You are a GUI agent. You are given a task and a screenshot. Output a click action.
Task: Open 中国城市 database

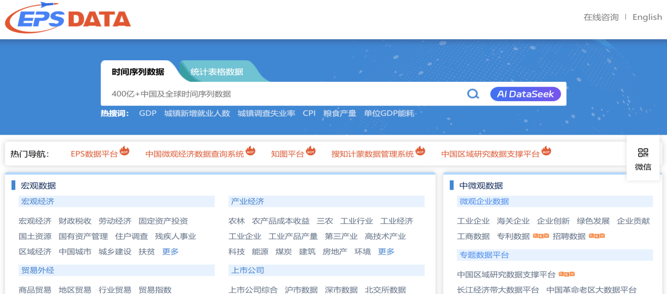[x=75, y=252]
